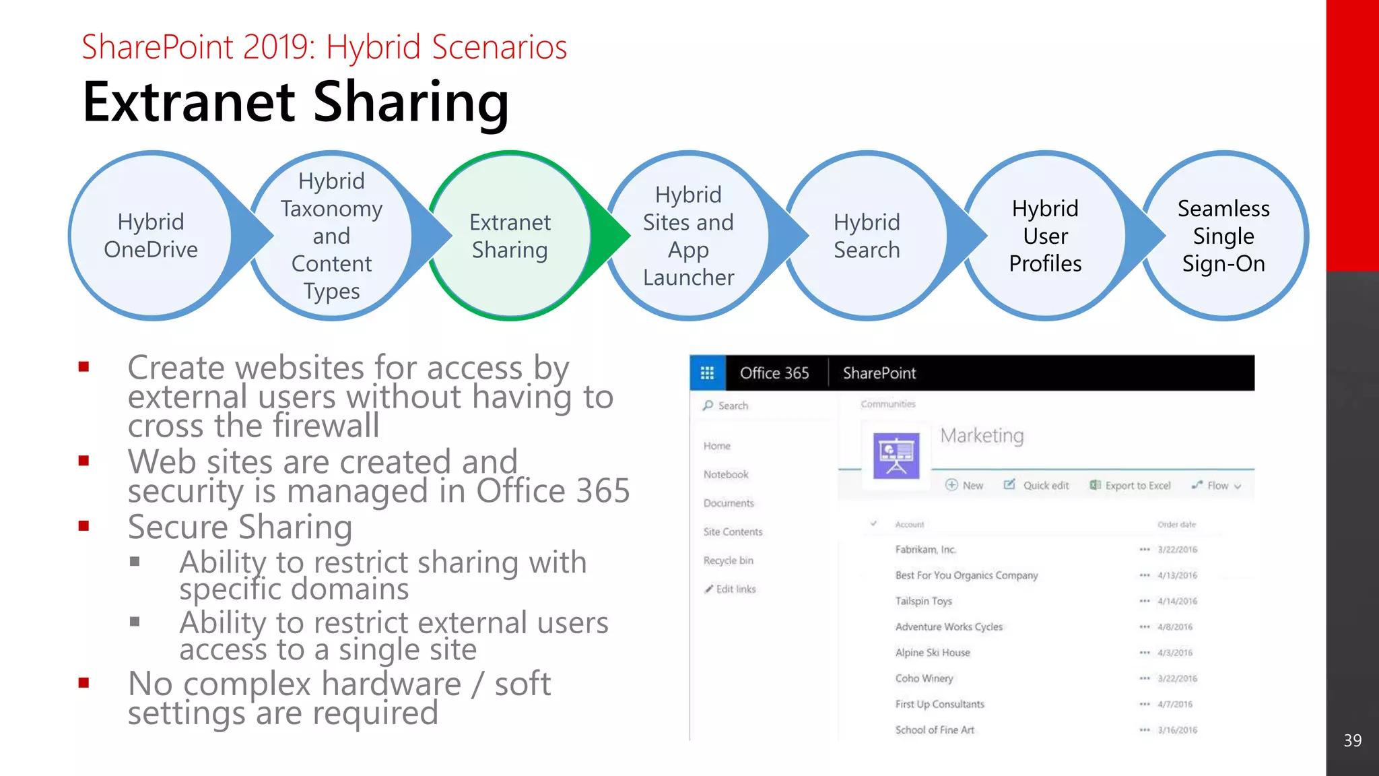
Task: Click the Search field in sidebar
Action: coord(764,406)
